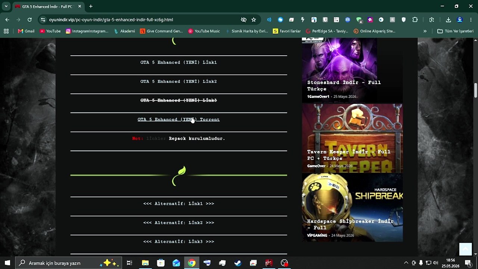Open Microsoft Store from the taskbar

pyautogui.click(x=161, y=263)
